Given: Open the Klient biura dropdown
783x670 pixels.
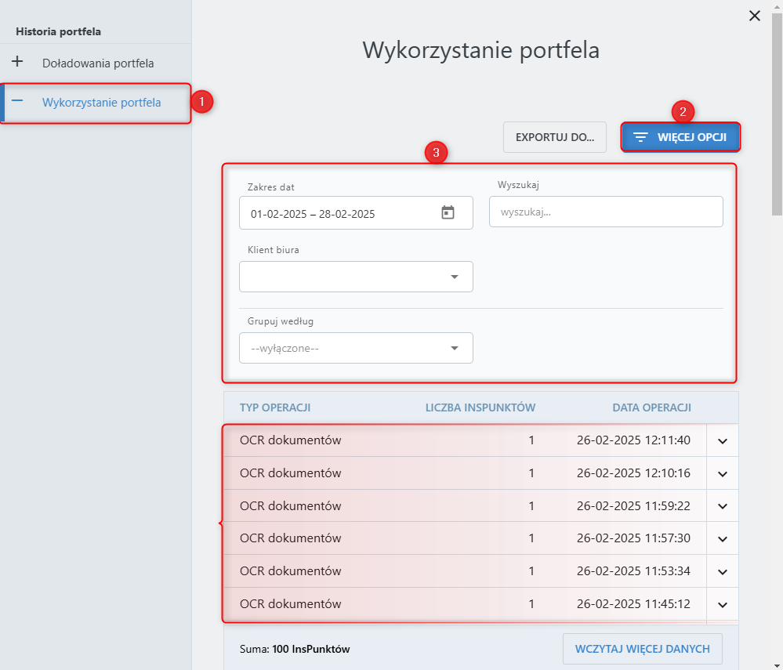Looking at the screenshot, I should tap(356, 277).
